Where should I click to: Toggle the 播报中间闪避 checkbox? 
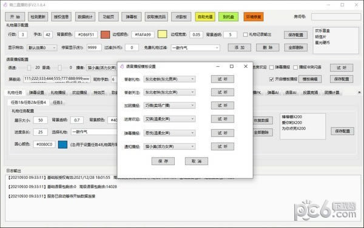click(295, 67)
